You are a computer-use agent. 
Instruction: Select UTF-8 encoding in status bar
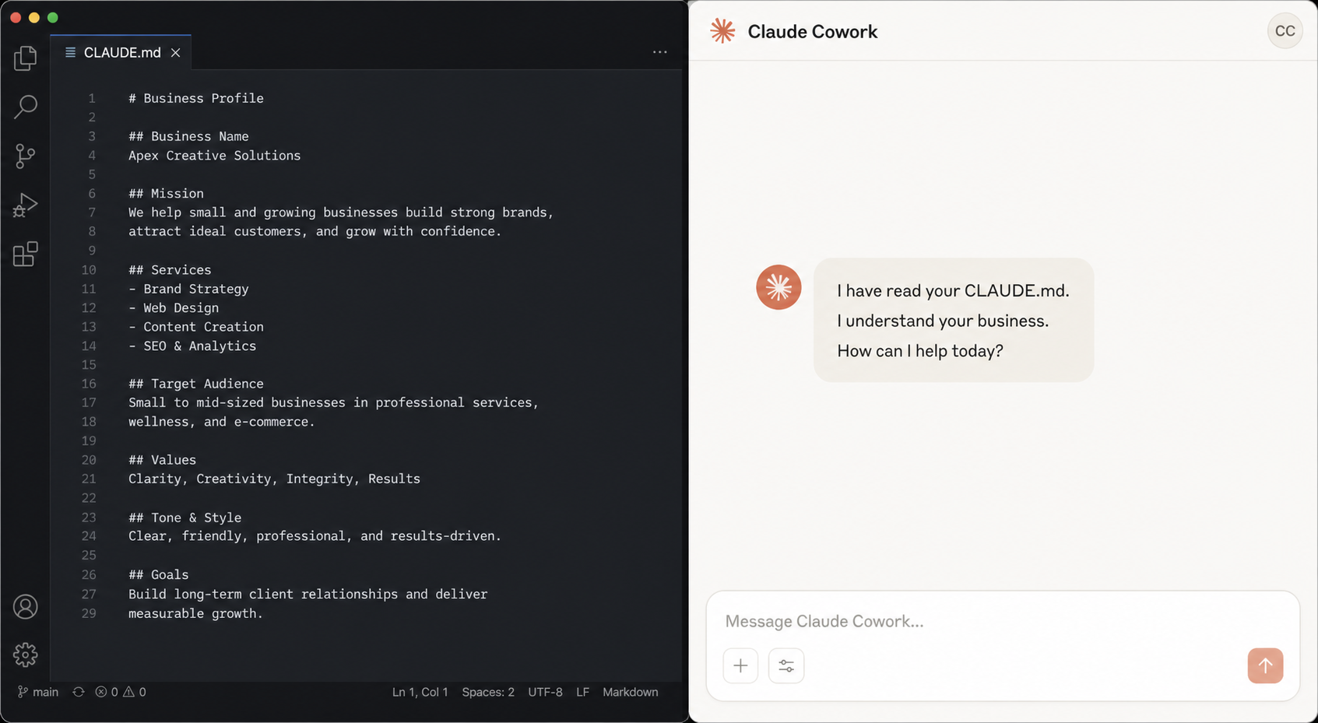(545, 692)
